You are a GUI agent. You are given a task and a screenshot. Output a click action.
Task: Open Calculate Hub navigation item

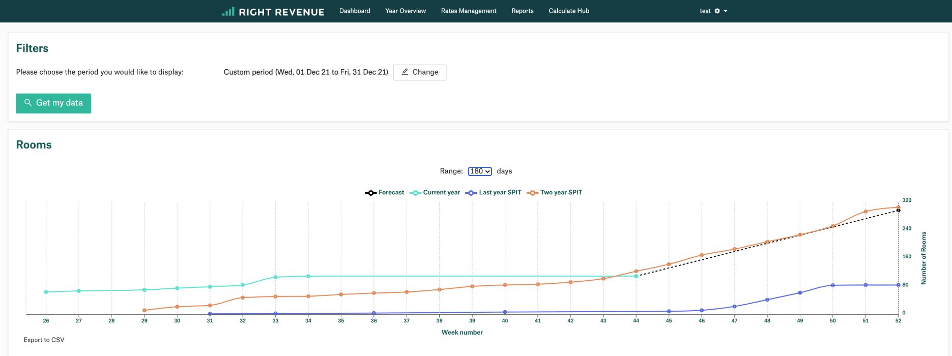[x=569, y=11]
